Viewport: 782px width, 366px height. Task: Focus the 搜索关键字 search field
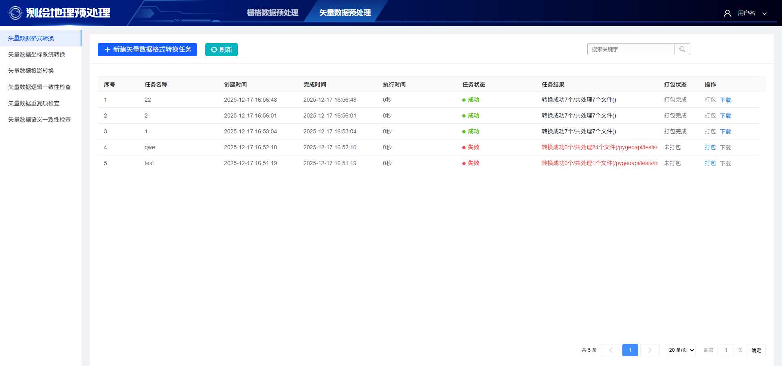pyautogui.click(x=630, y=49)
